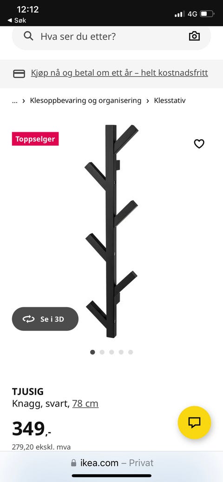Open the 78 cm size selector
The height and width of the screenshot is (482, 223).
(x=85, y=403)
